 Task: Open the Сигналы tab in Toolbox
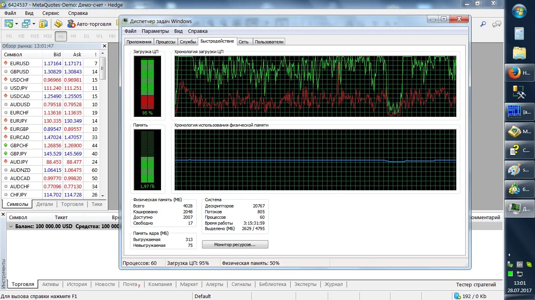pos(241,284)
